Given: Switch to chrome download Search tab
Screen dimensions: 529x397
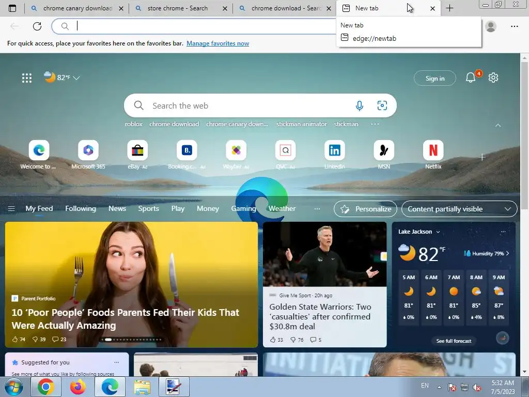Looking at the screenshot, I should pos(285,8).
